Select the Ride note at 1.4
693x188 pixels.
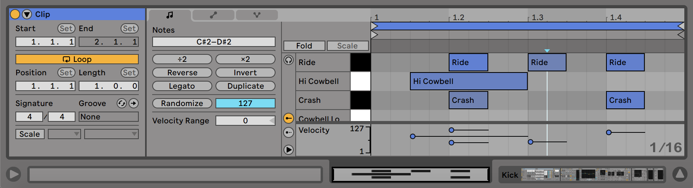click(625, 62)
